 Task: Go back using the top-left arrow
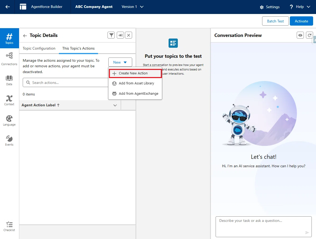(7, 7)
